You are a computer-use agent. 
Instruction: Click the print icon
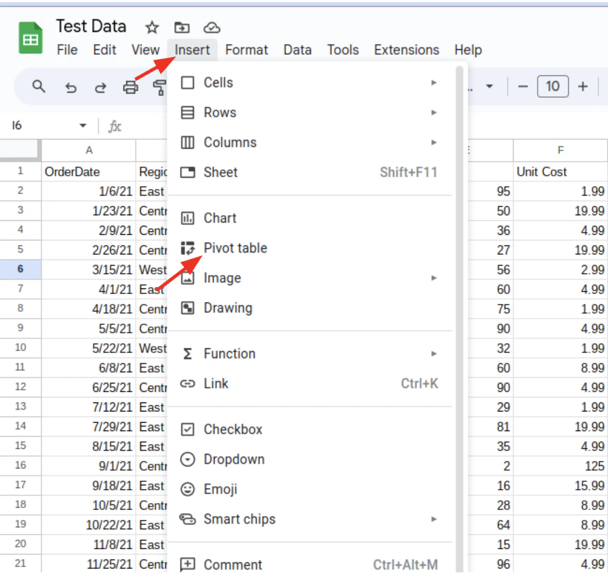pos(131,87)
